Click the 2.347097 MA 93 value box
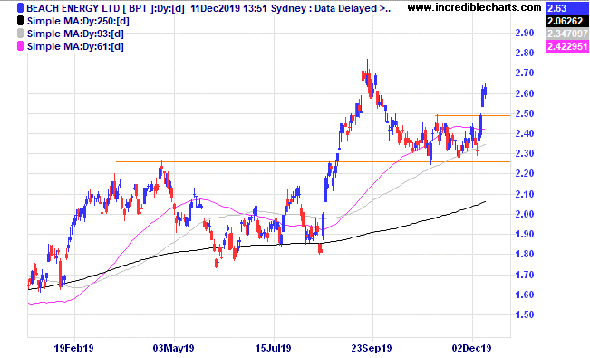Screen dimensions: 590x358 [567, 34]
